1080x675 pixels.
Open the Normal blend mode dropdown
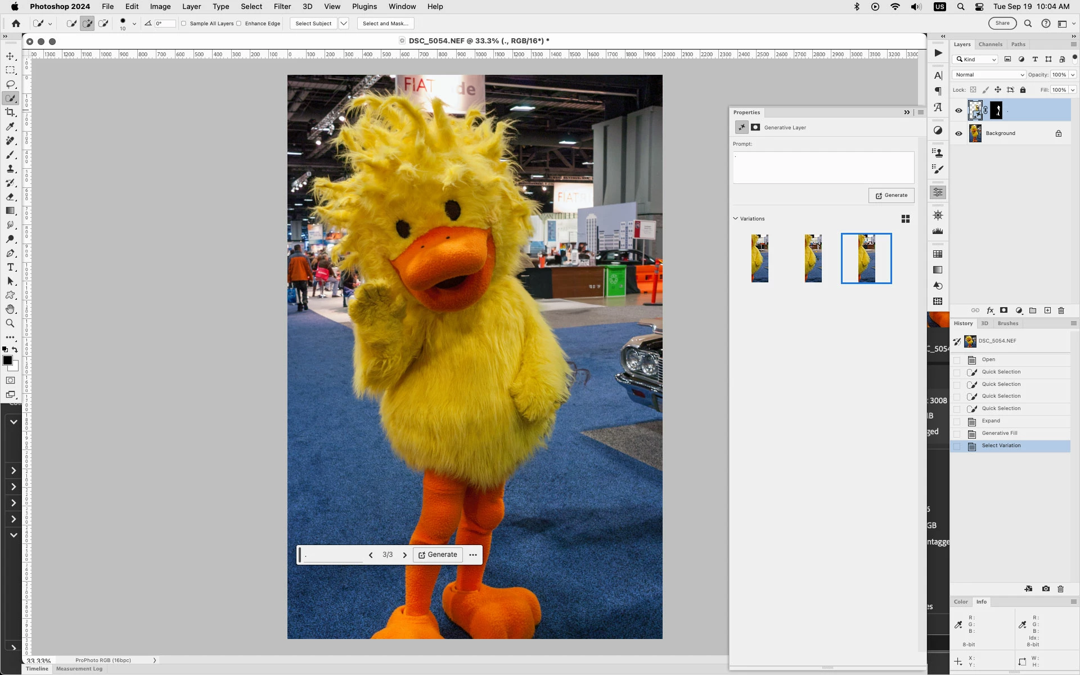pyautogui.click(x=989, y=75)
